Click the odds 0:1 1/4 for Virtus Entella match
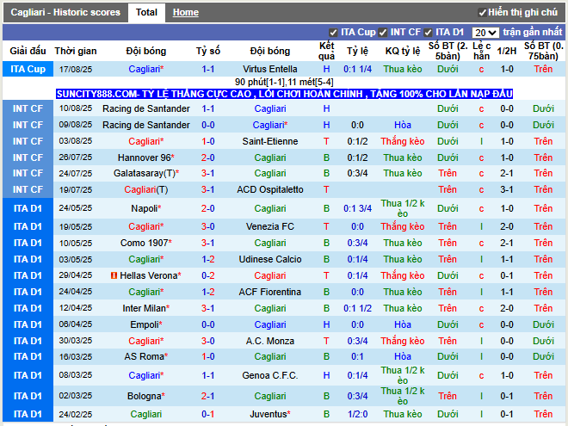 pos(357,69)
